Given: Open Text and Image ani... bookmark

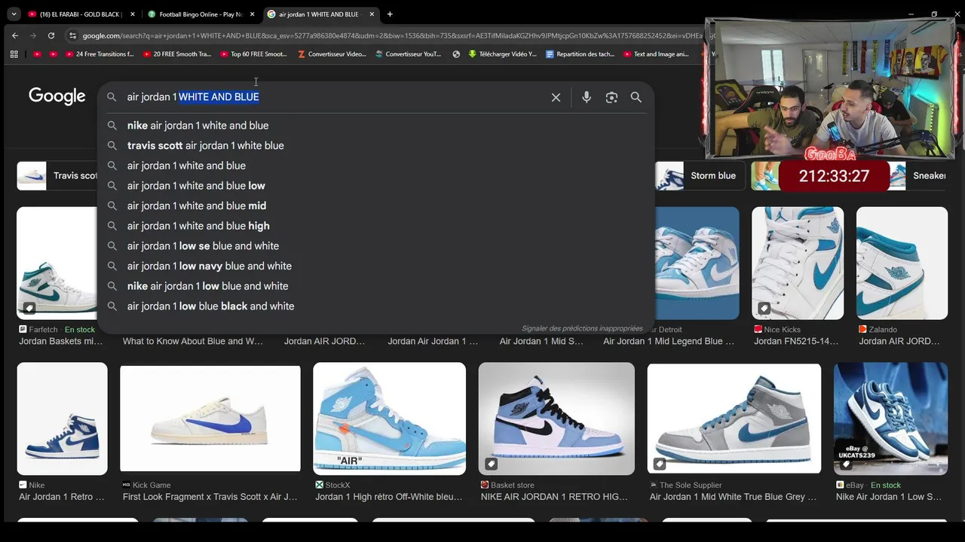Looking at the screenshot, I should point(657,54).
